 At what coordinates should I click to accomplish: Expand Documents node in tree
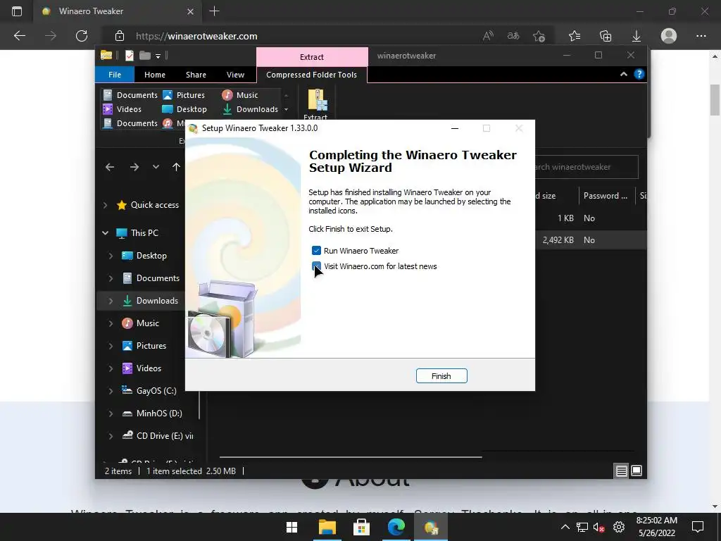click(111, 278)
